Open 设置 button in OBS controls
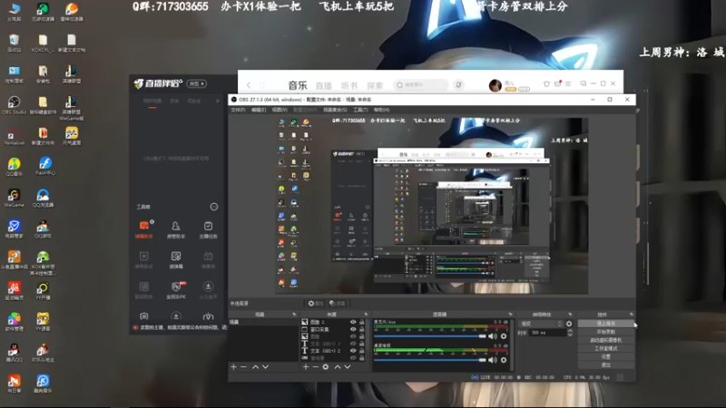The width and height of the screenshot is (726, 408). pyautogui.click(x=605, y=356)
